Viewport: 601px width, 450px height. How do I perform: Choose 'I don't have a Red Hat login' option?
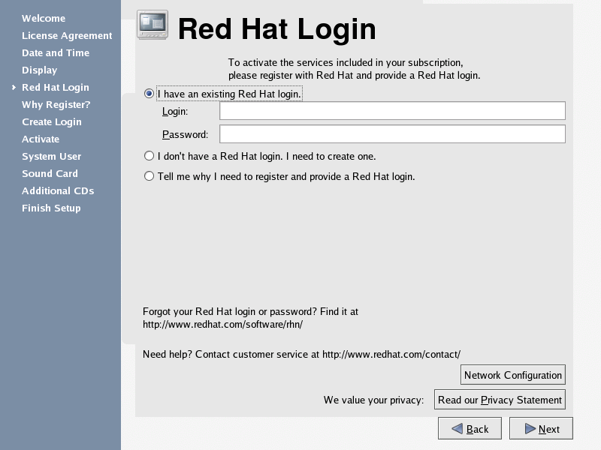tap(149, 157)
